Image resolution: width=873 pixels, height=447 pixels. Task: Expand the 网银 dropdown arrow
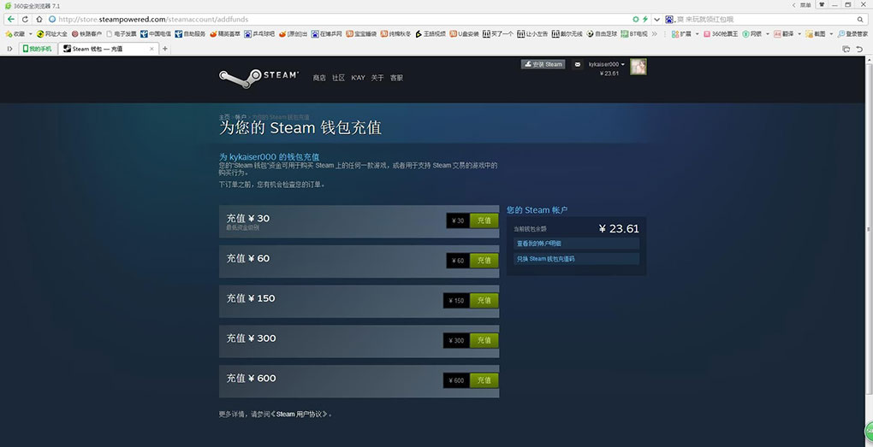pos(767,34)
